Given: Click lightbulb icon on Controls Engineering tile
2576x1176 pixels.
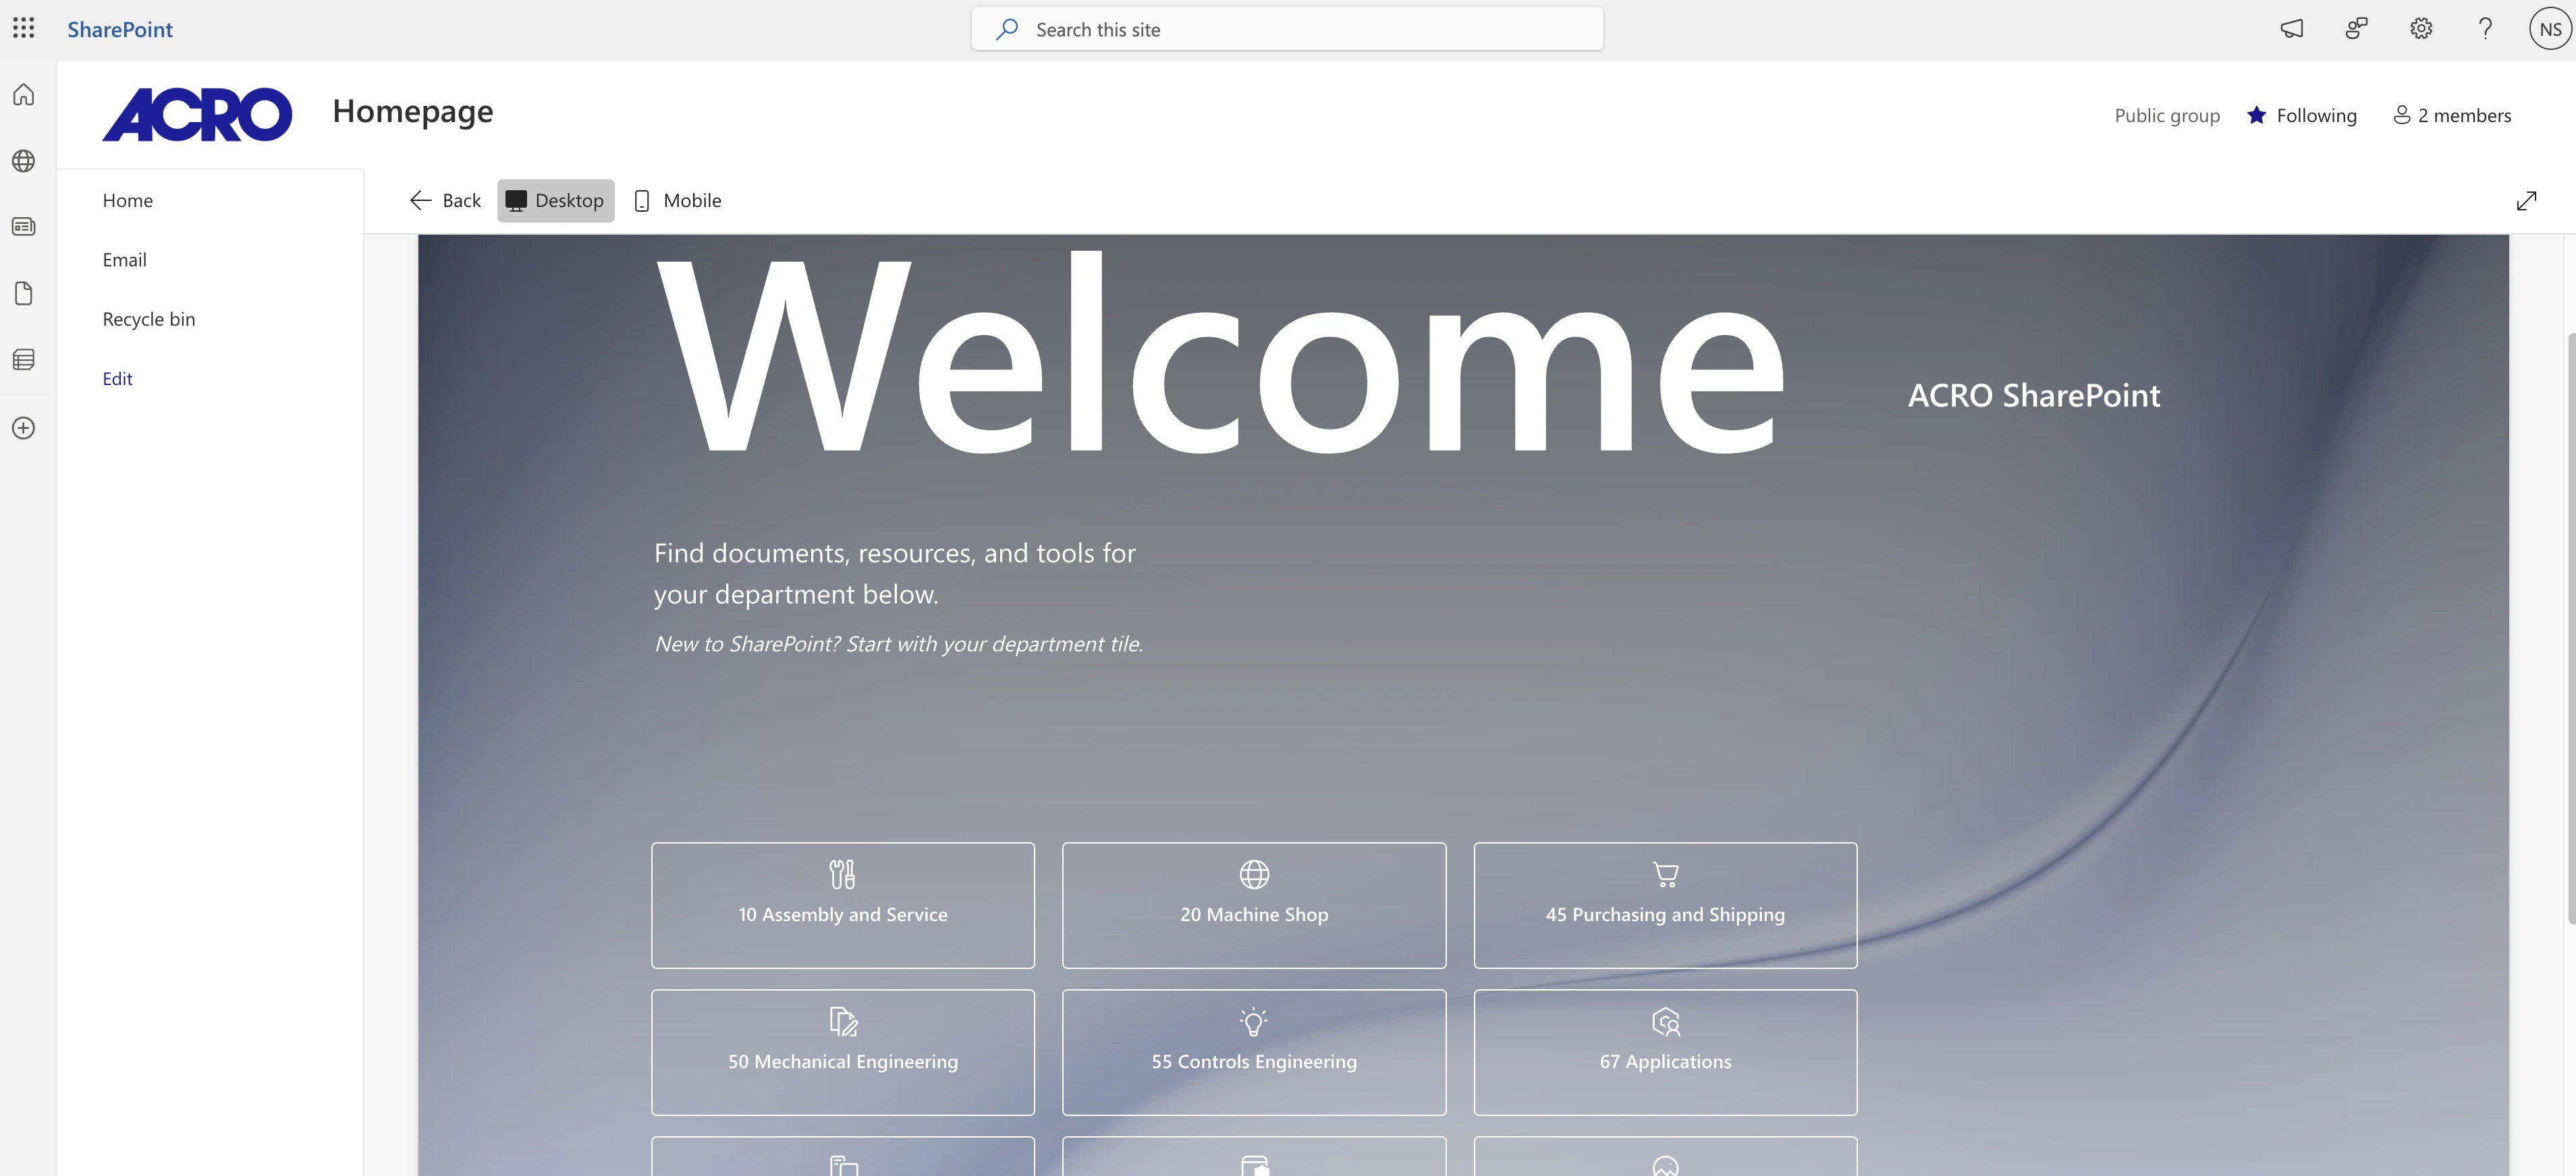Looking at the screenshot, I should click(1254, 1021).
